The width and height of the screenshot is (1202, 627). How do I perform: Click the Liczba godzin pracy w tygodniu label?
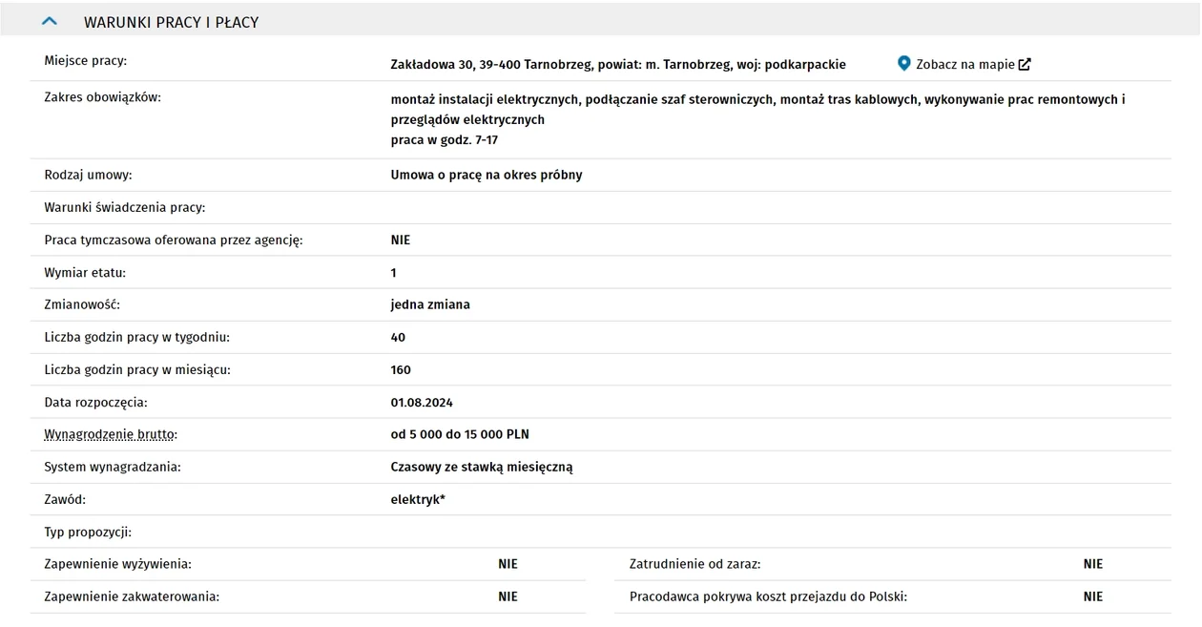[137, 338]
